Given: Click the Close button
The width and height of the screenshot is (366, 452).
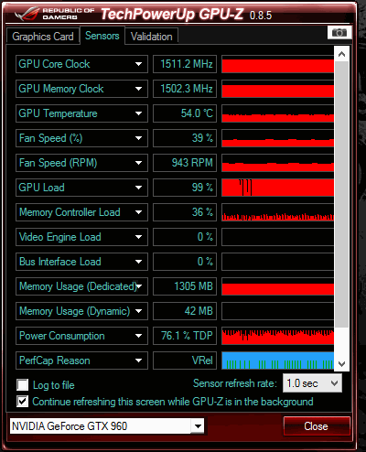Looking at the screenshot, I should click(x=317, y=426).
